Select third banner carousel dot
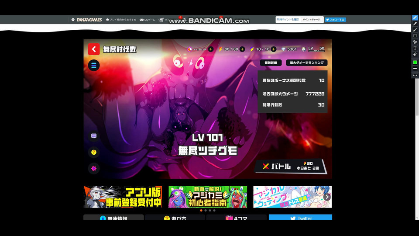The image size is (419, 236). pyautogui.click(x=210, y=211)
